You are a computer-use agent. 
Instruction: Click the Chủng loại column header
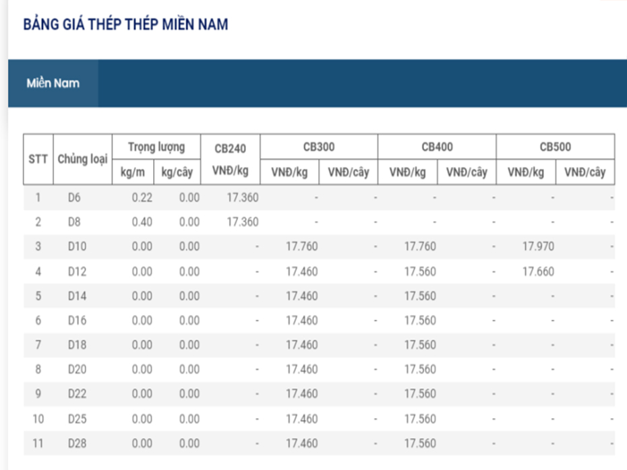[x=82, y=160]
